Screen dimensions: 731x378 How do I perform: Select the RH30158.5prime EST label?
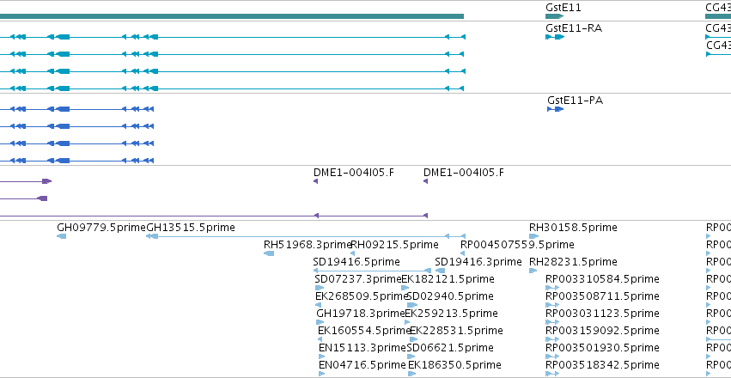(573, 228)
